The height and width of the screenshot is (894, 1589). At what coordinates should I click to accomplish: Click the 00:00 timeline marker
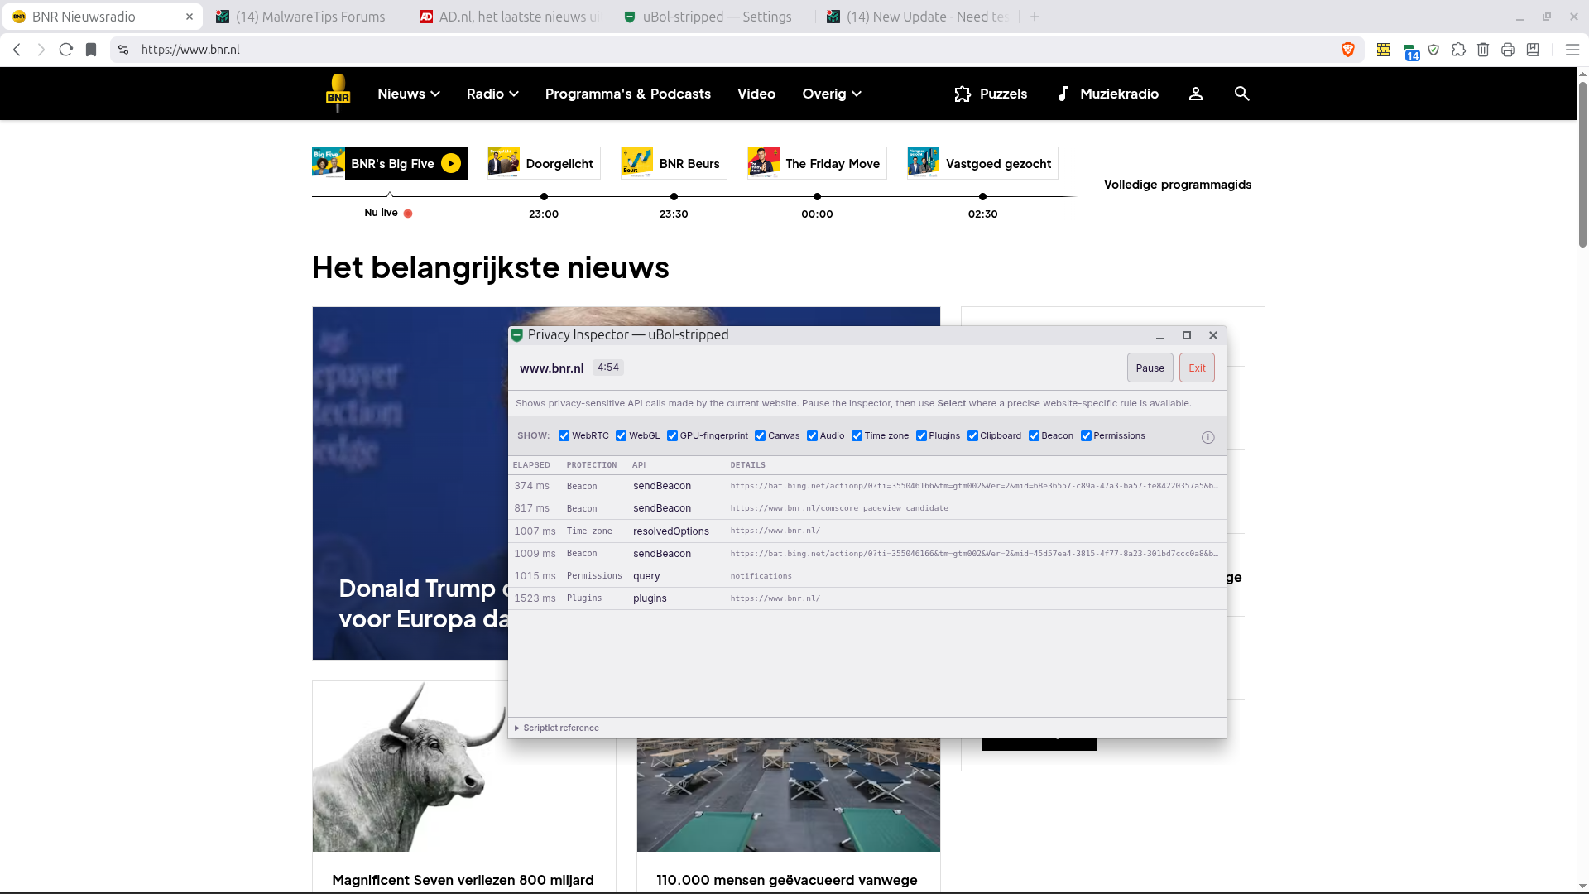[x=817, y=197]
